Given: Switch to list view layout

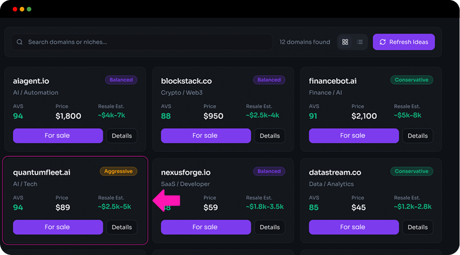Looking at the screenshot, I should 360,42.
